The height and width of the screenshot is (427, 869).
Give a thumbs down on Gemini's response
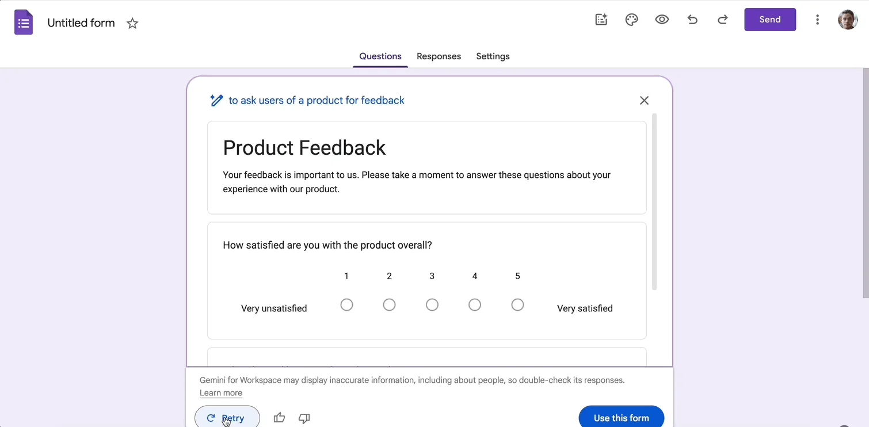point(304,418)
